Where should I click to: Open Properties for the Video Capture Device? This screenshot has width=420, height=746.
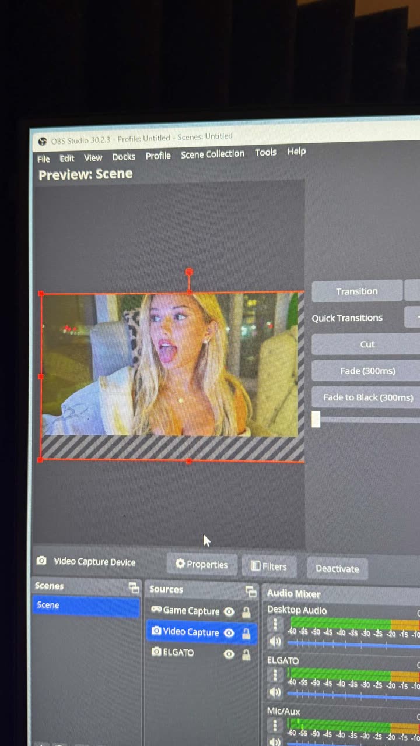point(202,564)
